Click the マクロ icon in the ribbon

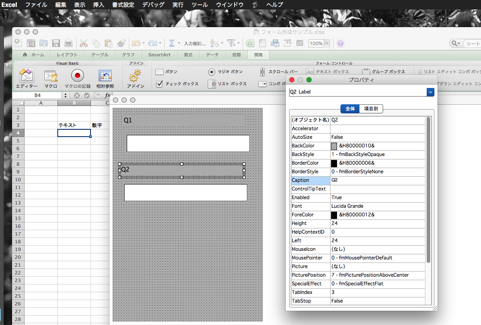tap(51, 76)
